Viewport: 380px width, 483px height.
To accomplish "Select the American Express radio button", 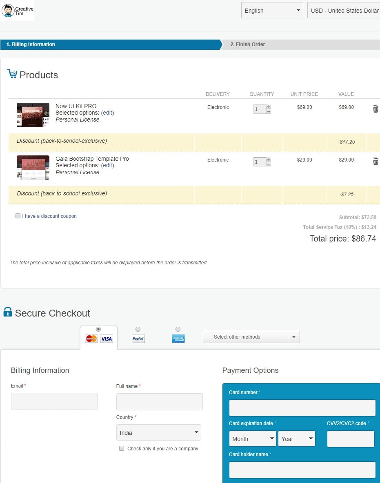I will click(178, 329).
